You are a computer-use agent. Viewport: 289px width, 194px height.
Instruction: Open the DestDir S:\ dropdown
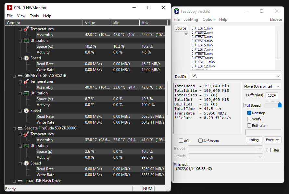click(x=278, y=76)
